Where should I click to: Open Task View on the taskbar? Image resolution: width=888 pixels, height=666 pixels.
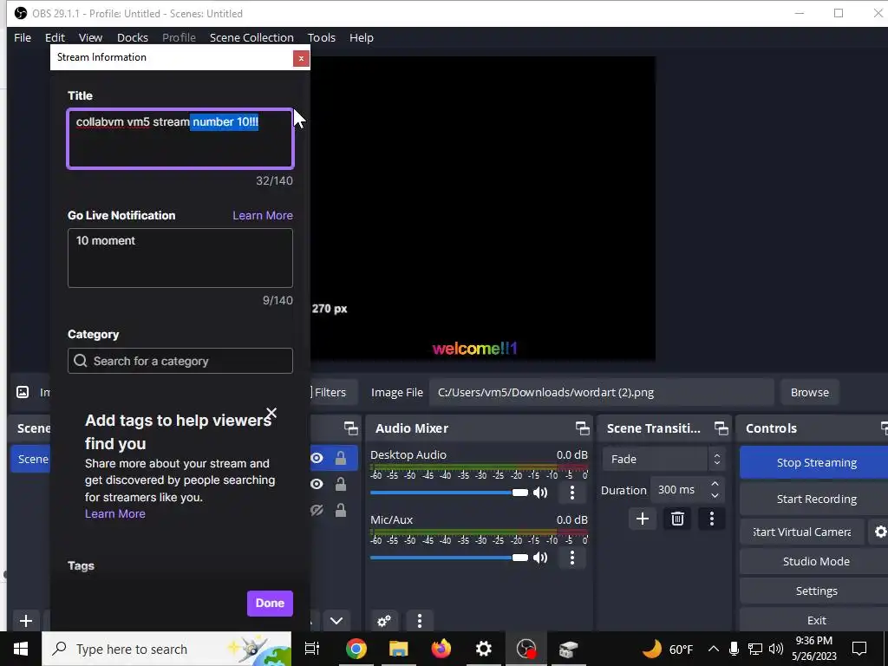(x=312, y=649)
